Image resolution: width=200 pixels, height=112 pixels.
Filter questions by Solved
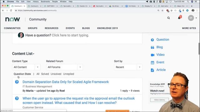45,74
